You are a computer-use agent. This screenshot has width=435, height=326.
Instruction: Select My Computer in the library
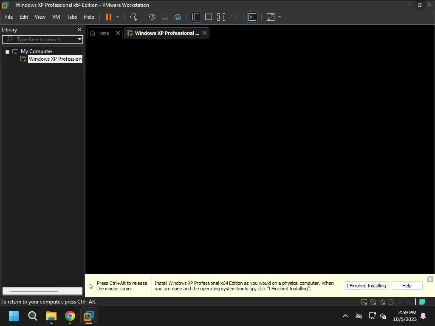37,51
